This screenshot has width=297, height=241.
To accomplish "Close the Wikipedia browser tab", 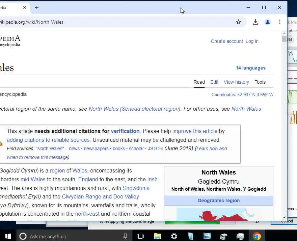I will tap(25, 7).
